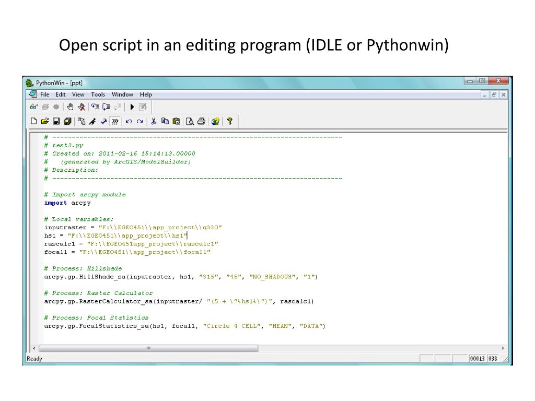Click the '# test3.py' comment line
The width and height of the screenshot is (535, 401).
(x=64, y=145)
